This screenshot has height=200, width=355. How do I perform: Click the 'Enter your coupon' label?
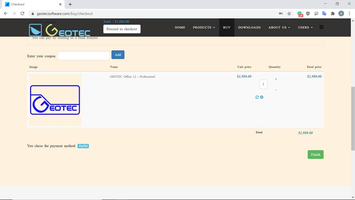(41, 56)
